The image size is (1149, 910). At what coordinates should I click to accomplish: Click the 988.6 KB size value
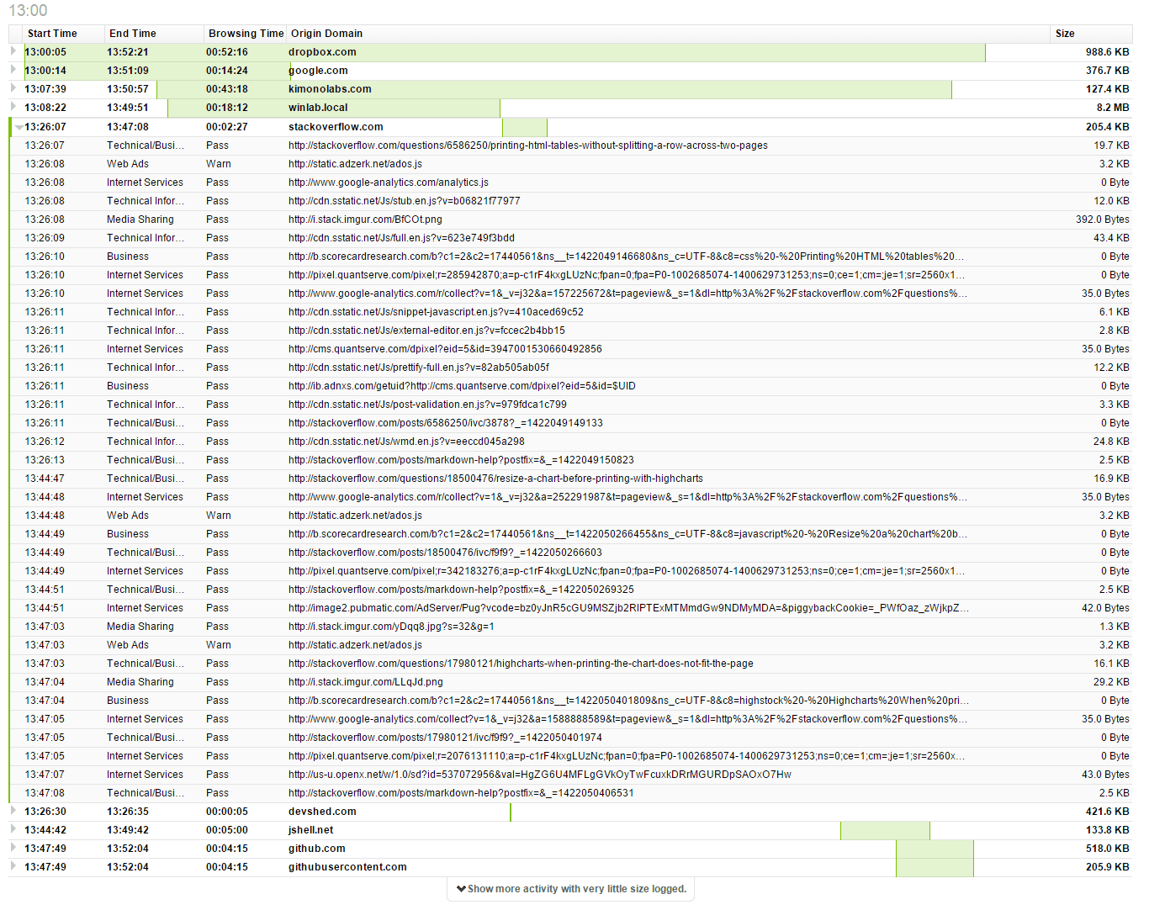point(1108,52)
